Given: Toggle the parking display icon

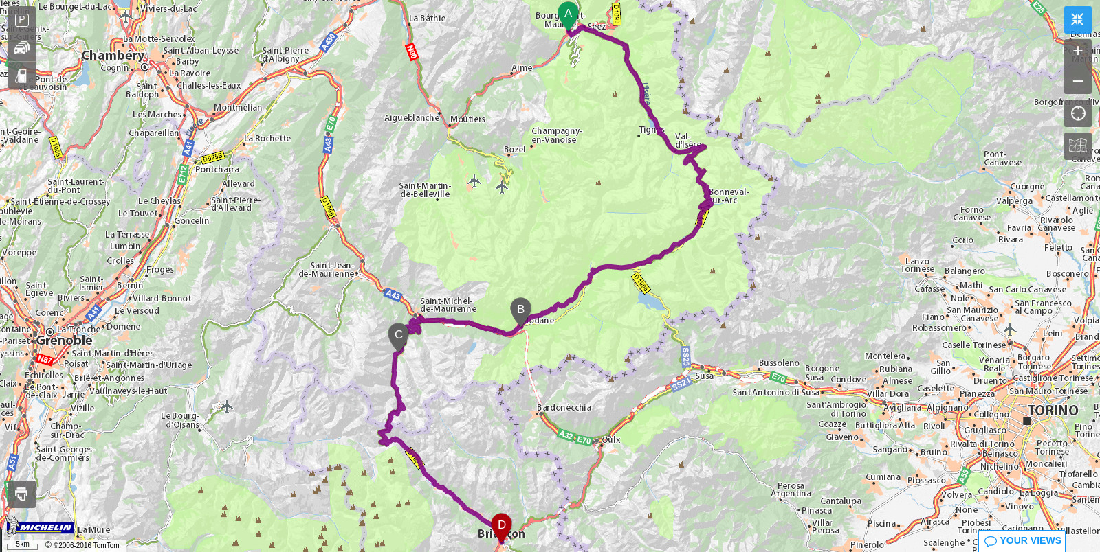Looking at the screenshot, I should [21, 20].
